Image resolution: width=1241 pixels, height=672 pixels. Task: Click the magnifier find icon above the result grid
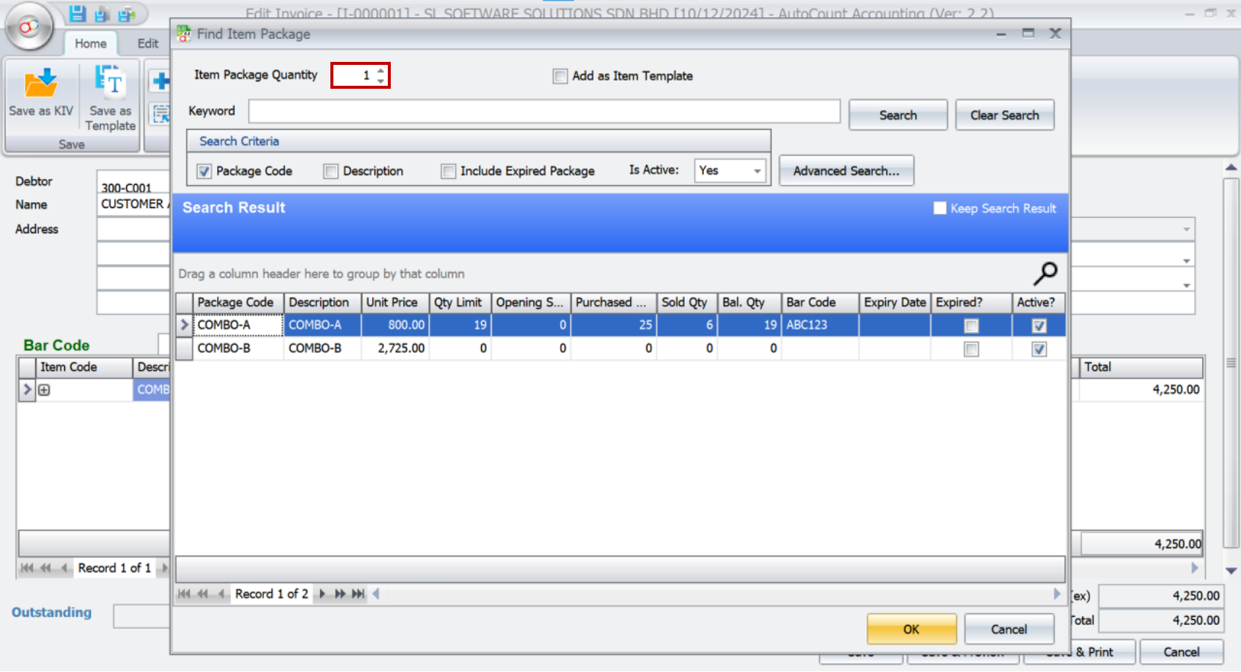1045,274
